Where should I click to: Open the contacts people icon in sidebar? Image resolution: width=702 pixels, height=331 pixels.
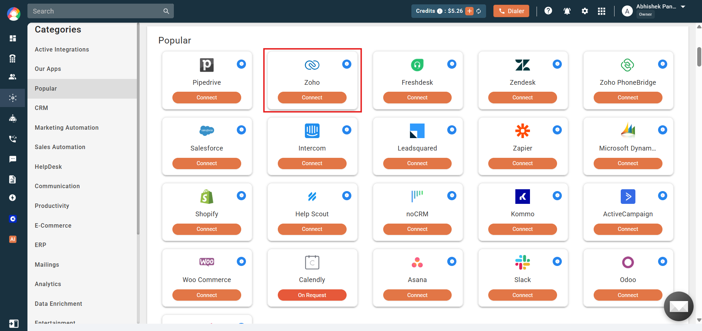point(13,77)
